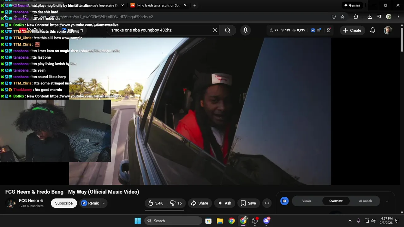The height and width of the screenshot is (227, 404).
Task: Open File Explorer from the taskbar
Action: coord(220,221)
